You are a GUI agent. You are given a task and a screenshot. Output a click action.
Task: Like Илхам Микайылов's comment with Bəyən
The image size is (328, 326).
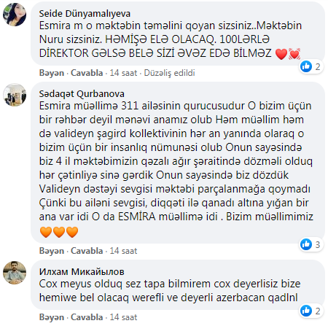click(52, 317)
